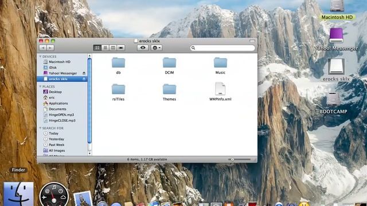The width and height of the screenshot is (367, 206).
Task: Collapse the DEVICES section
Action: [40, 57]
